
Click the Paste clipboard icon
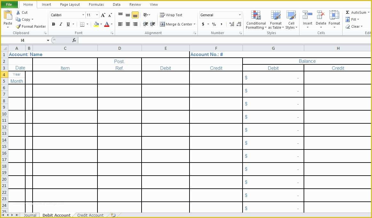(x=8, y=16)
